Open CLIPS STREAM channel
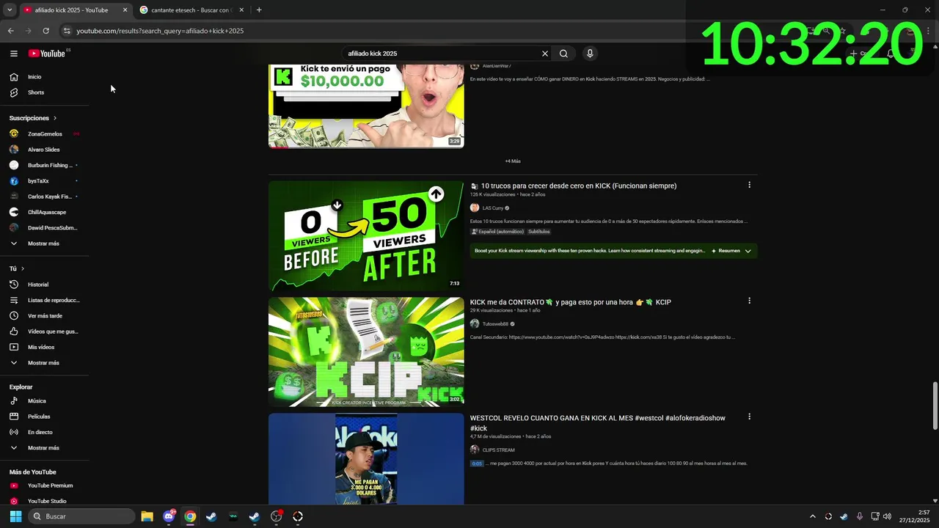The image size is (939, 528). click(498, 450)
